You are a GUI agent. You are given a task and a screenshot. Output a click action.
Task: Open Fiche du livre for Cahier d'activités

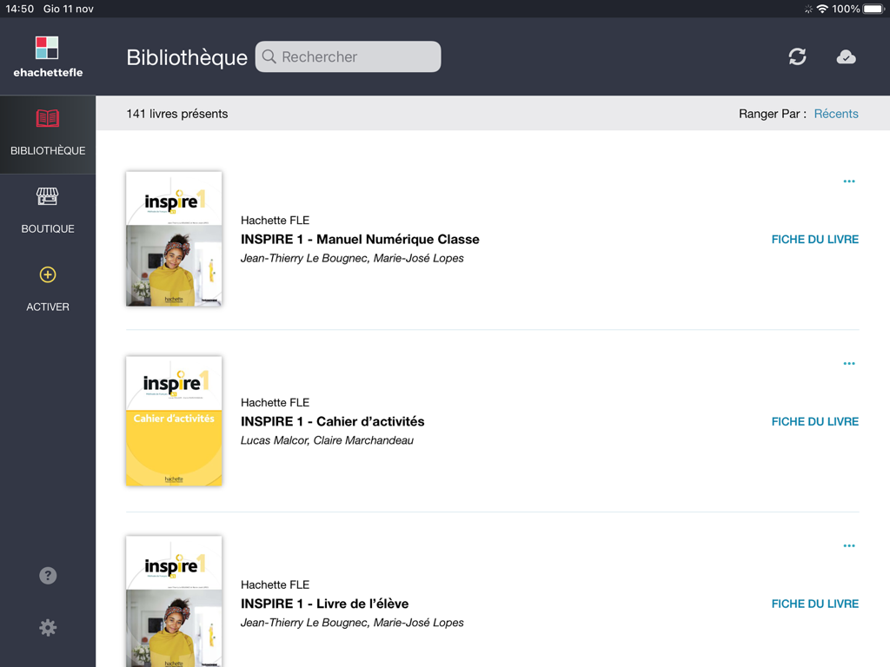tap(814, 422)
